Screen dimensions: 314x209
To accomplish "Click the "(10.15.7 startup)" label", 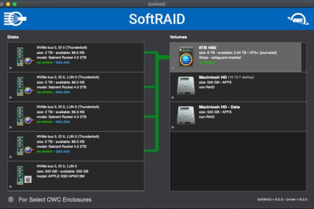I will point(241,77).
